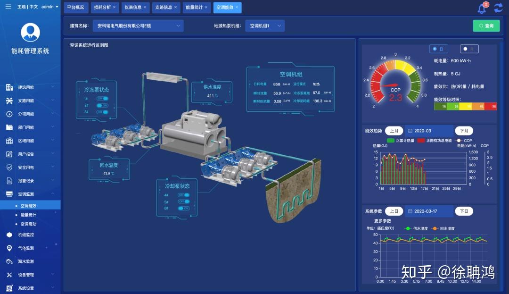This screenshot has width=509, height=294.
Task: Click the red level 5 efficiency swatch
Action: (491, 106)
